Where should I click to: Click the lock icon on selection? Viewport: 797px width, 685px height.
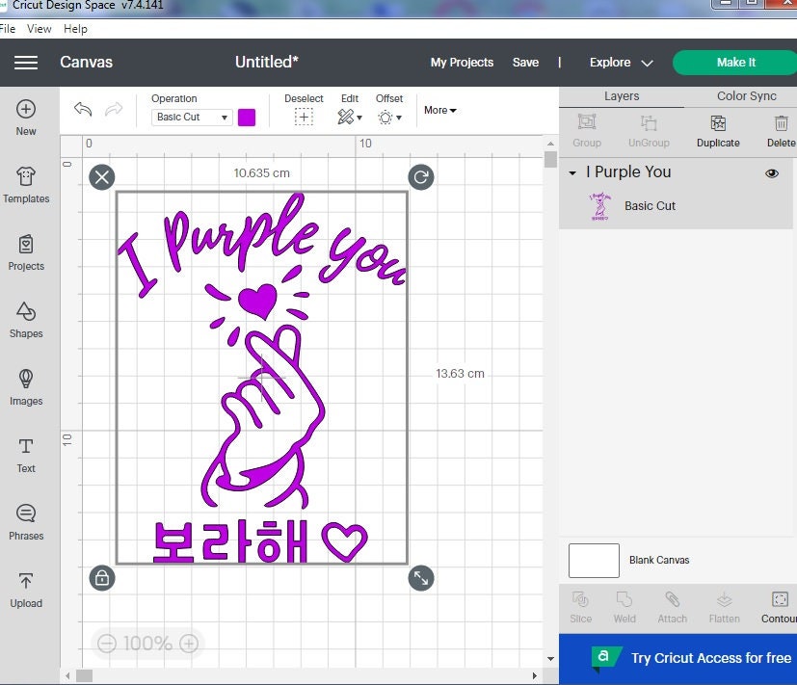point(101,578)
